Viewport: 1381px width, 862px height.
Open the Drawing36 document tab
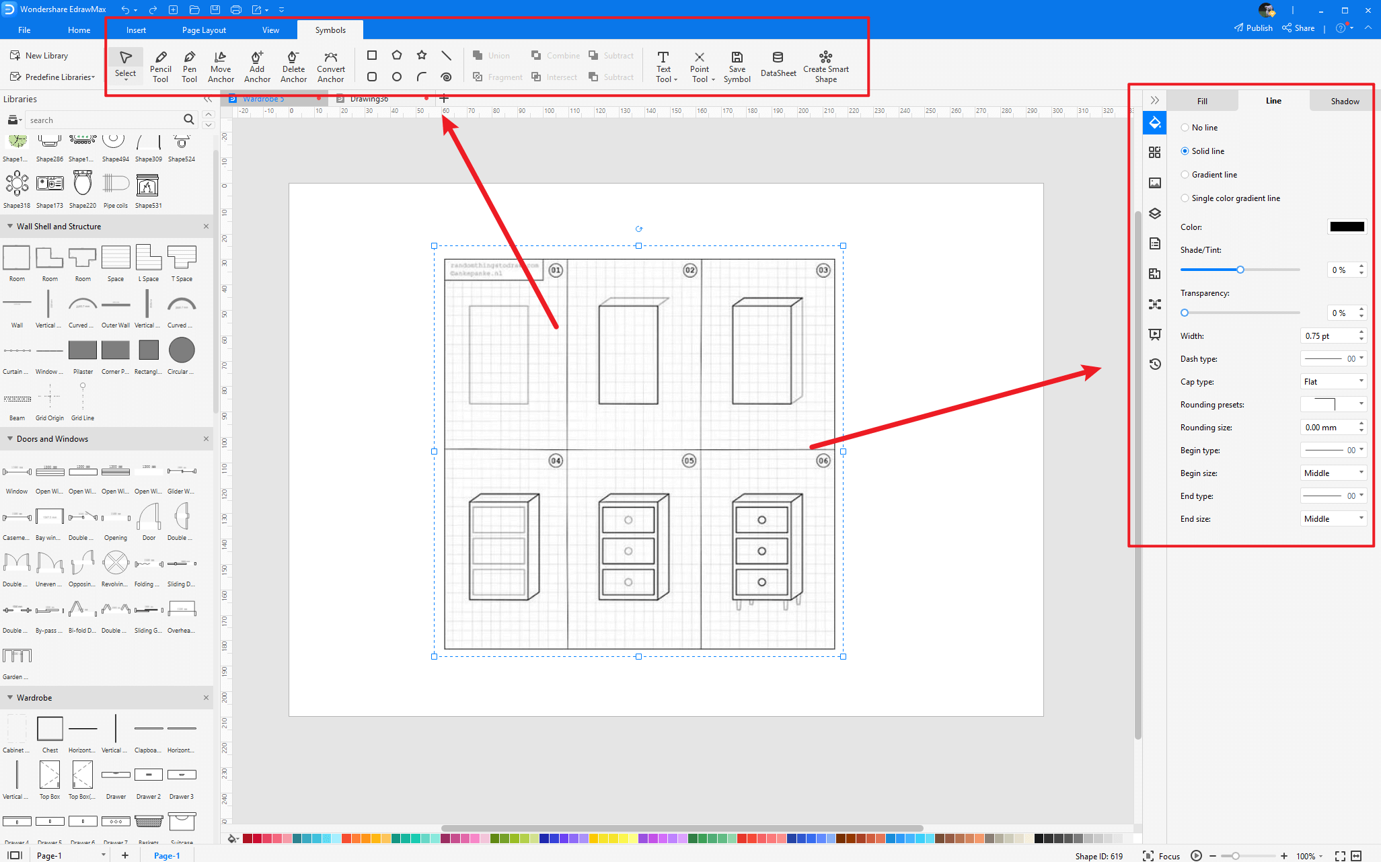tap(369, 99)
